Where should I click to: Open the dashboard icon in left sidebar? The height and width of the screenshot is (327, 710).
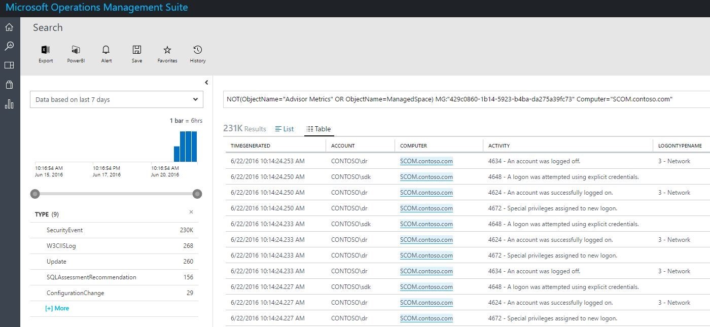click(x=9, y=65)
